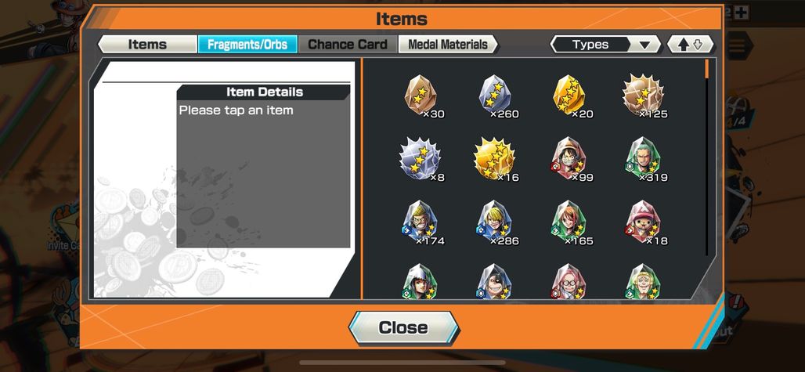
Task: Select Luffy character fragment x99
Action: click(x=570, y=160)
